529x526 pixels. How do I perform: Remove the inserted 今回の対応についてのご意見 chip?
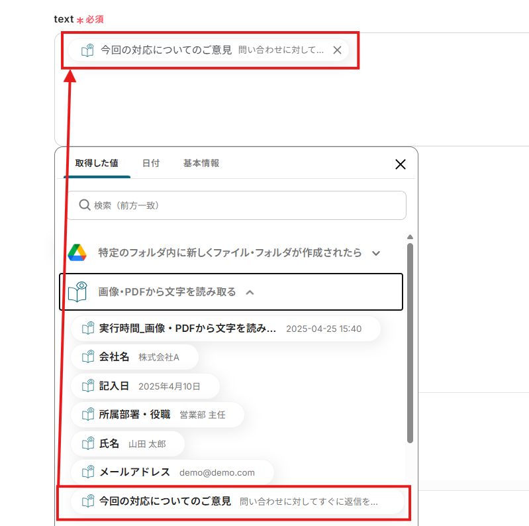(337, 50)
